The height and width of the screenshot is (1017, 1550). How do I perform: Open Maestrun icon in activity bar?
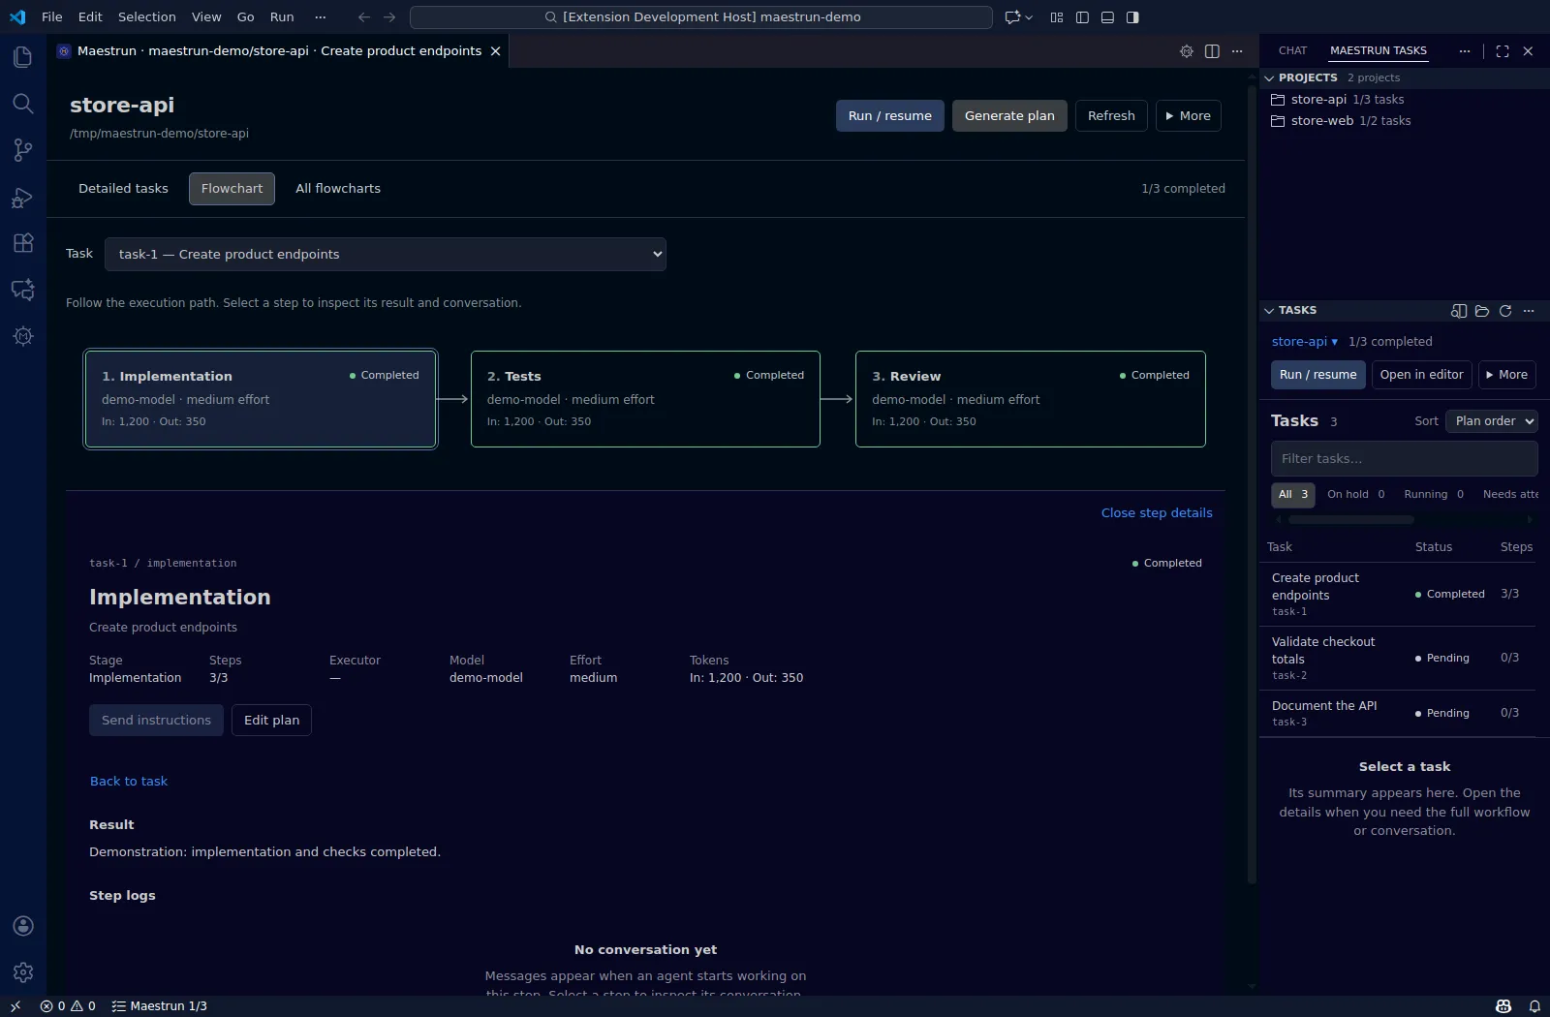23,336
